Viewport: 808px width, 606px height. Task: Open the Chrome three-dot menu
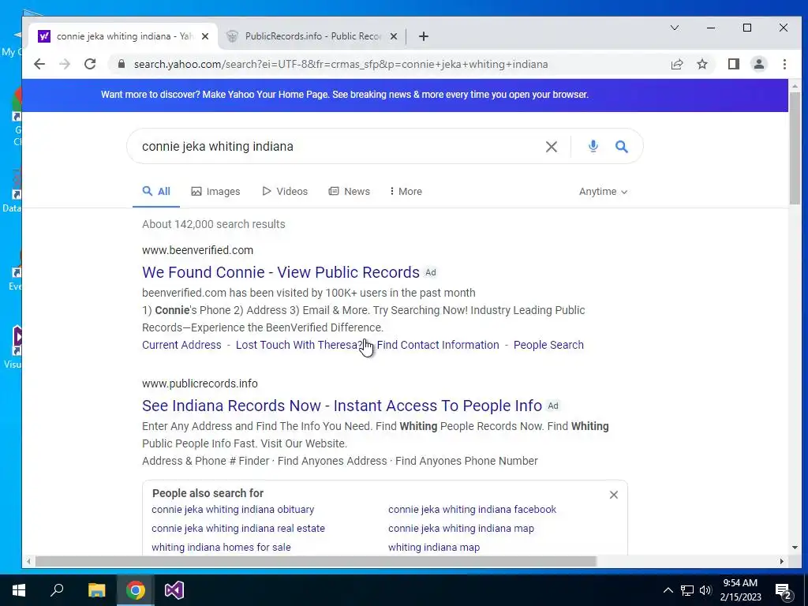pos(784,64)
